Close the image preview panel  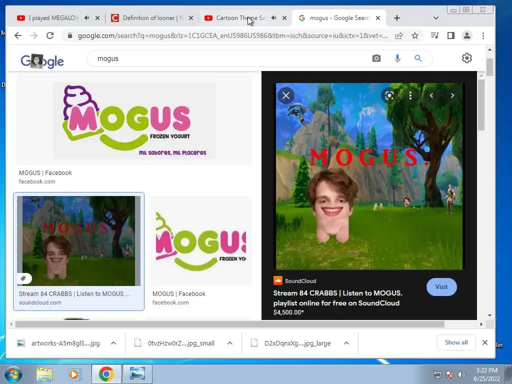coord(286,95)
